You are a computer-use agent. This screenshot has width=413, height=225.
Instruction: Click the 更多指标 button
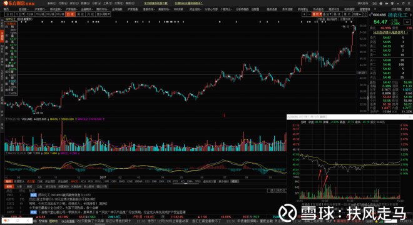point(223,181)
